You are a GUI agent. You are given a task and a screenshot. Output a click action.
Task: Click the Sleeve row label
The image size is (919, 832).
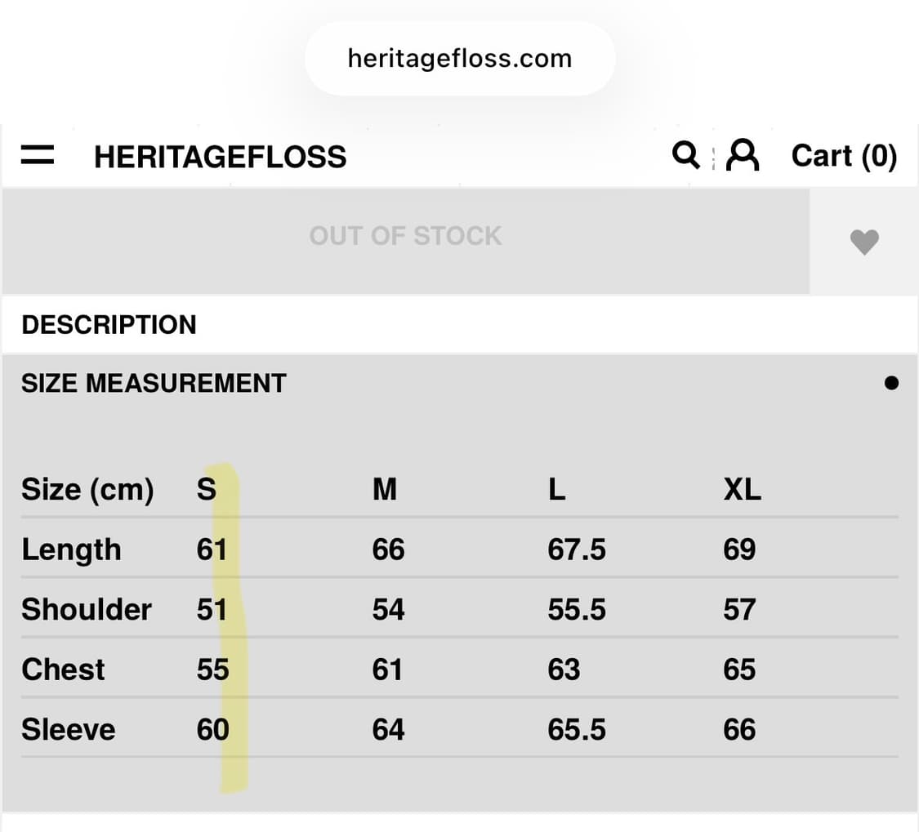click(68, 729)
